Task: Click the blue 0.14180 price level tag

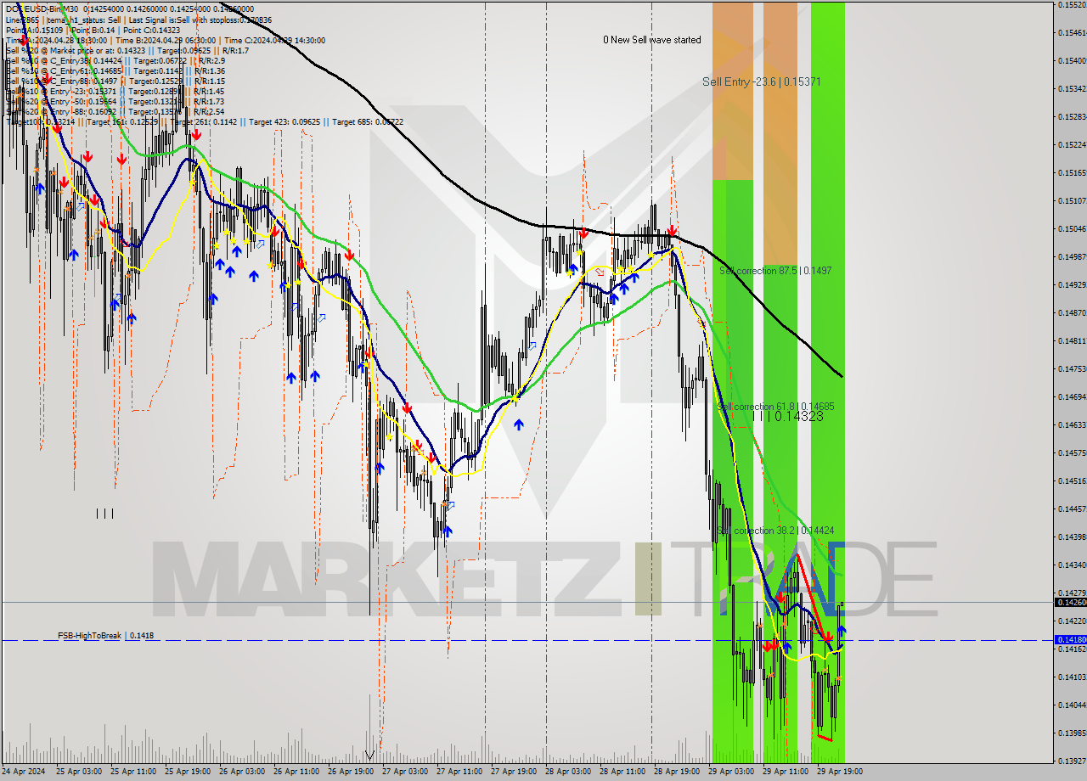Action: point(1070,639)
